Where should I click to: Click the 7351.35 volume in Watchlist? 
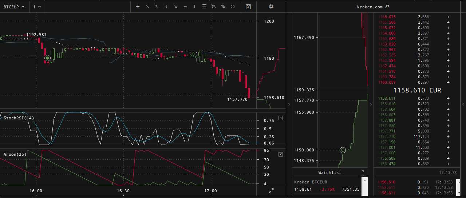[351, 189]
